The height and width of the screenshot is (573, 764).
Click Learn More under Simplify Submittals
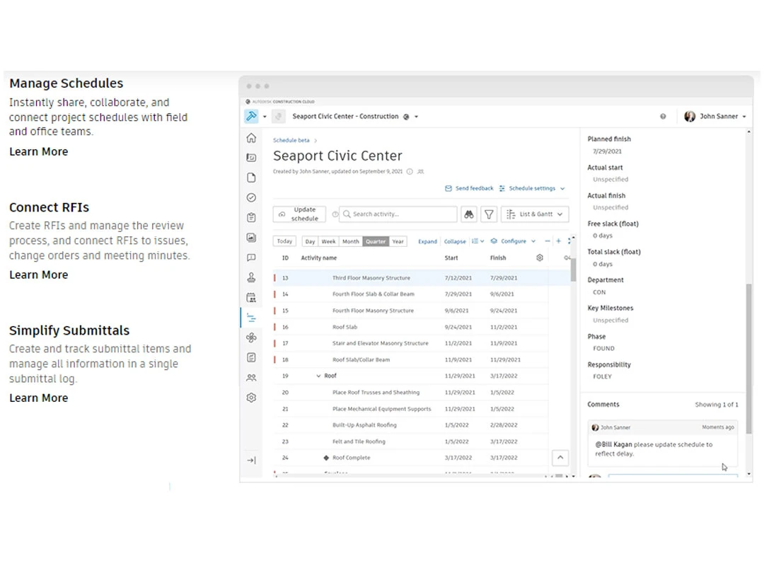pos(38,398)
